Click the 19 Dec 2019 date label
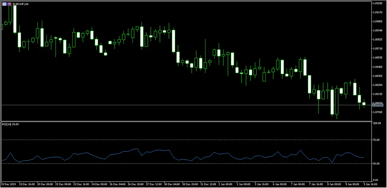The image size is (387, 188). point(9,184)
